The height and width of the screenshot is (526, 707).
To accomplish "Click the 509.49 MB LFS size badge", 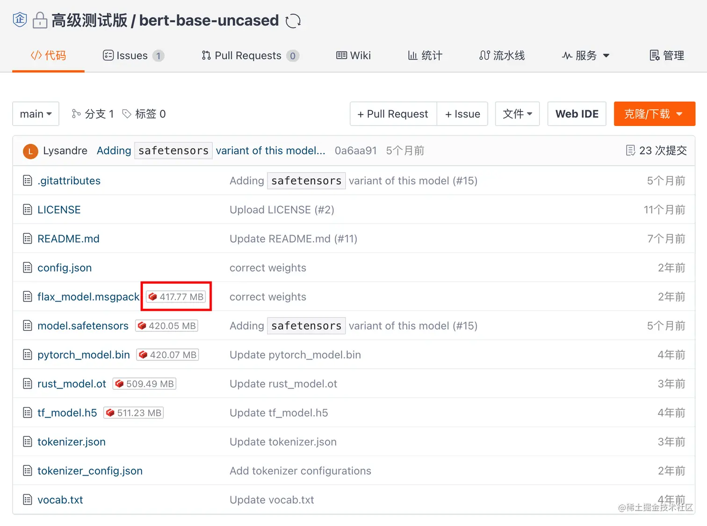I will click(x=144, y=384).
